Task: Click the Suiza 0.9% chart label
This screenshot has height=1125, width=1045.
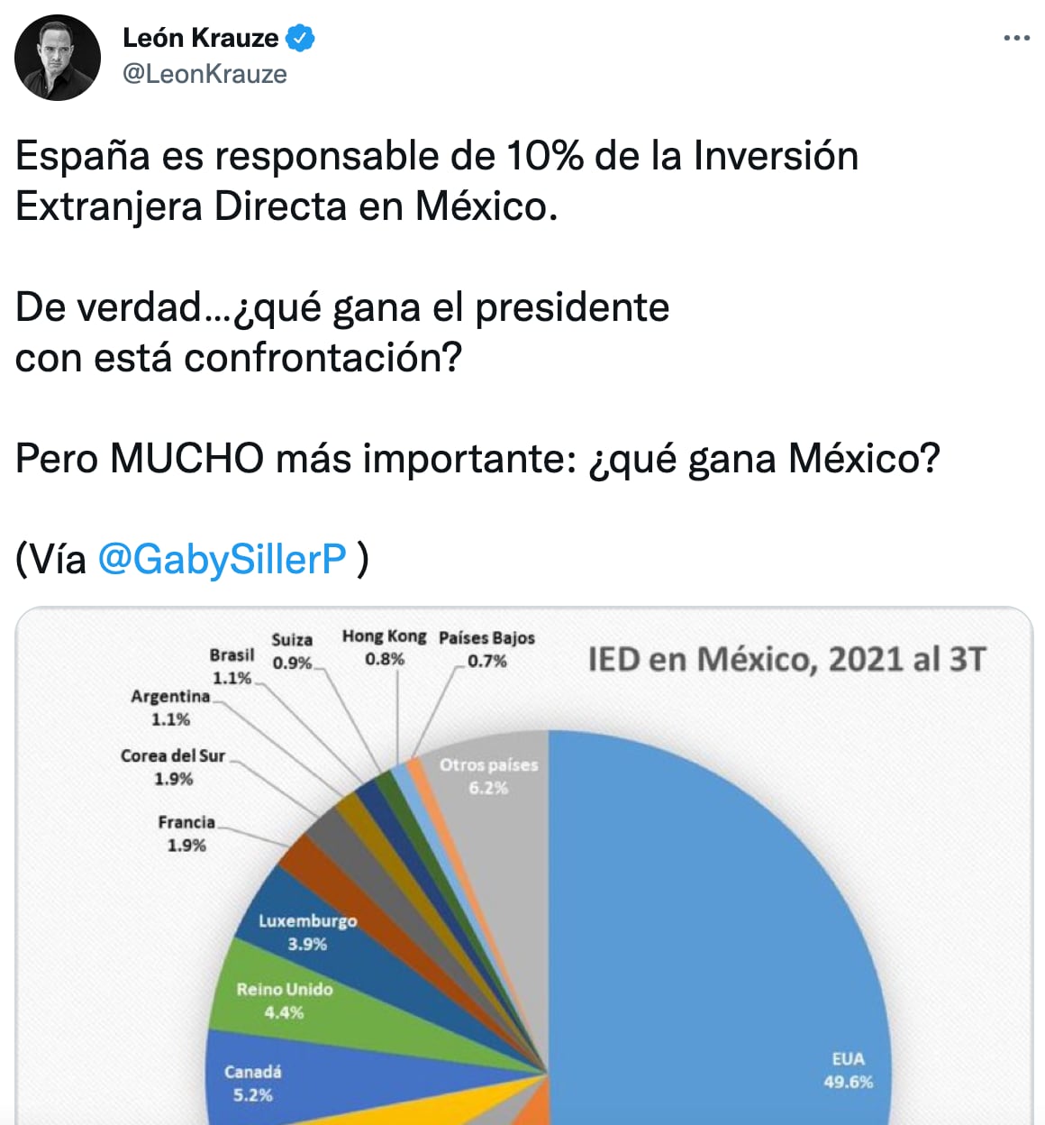Action: click(x=292, y=650)
